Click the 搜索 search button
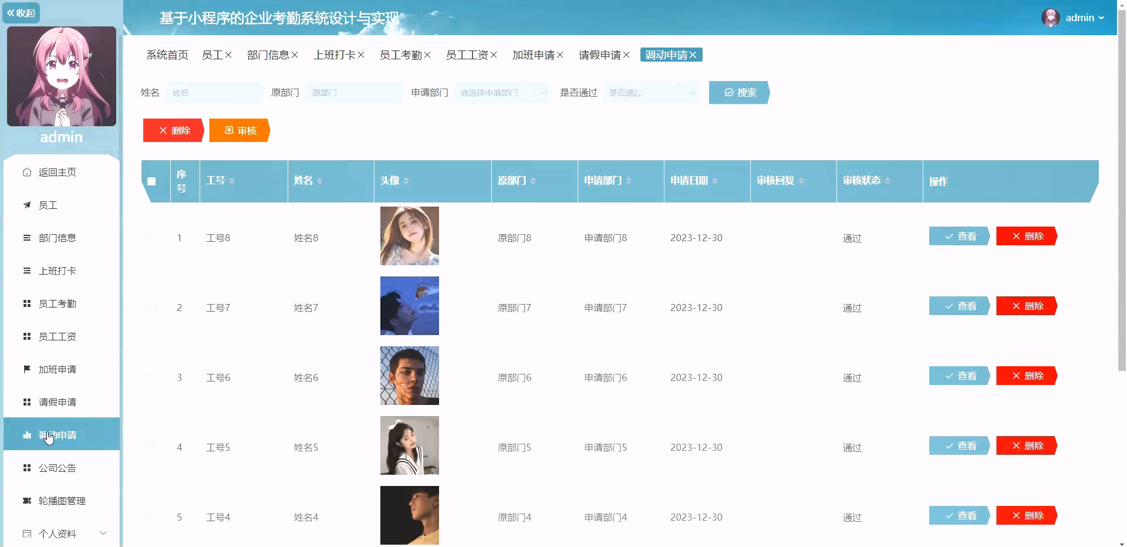Viewport: 1127px width, 547px height. (739, 92)
